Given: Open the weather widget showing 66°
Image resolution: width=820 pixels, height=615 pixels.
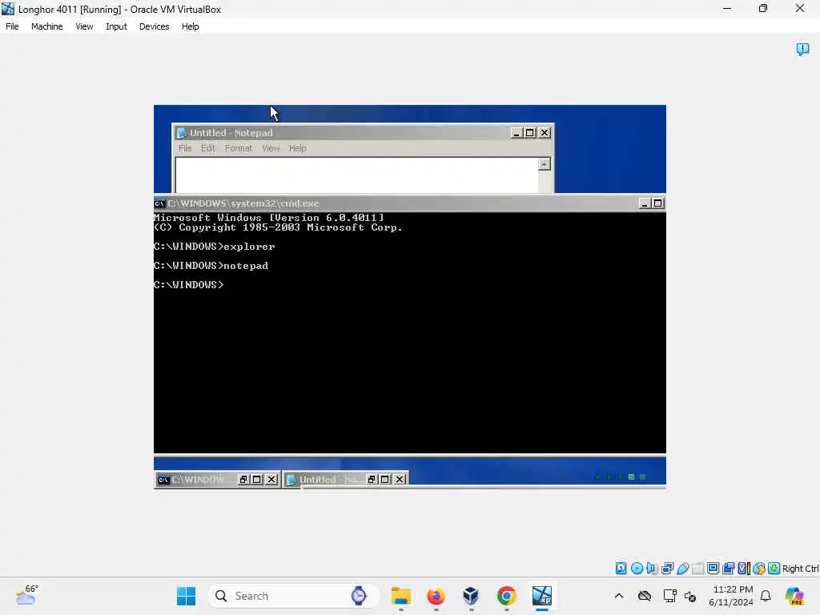Looking at the screenshot, I should [26, 595].
